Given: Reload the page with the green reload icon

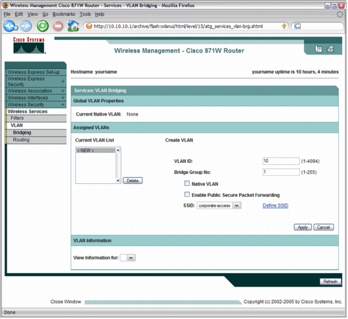Looking at the screenshot, I should tap(43, 26).
